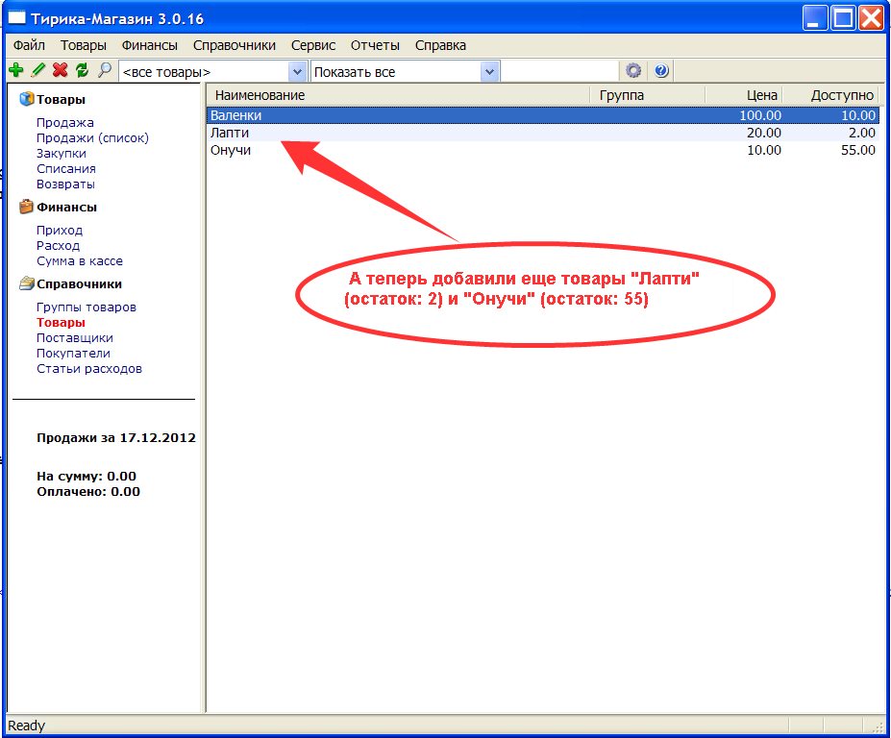Click the Справочники folder icon
Viewport: 891px width, 738px height.
point(26,283)
